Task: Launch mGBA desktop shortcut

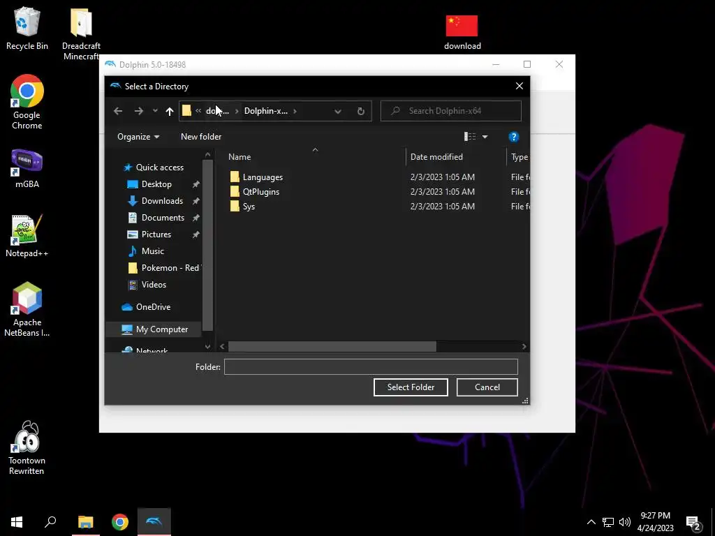Action: coord(27,168)
